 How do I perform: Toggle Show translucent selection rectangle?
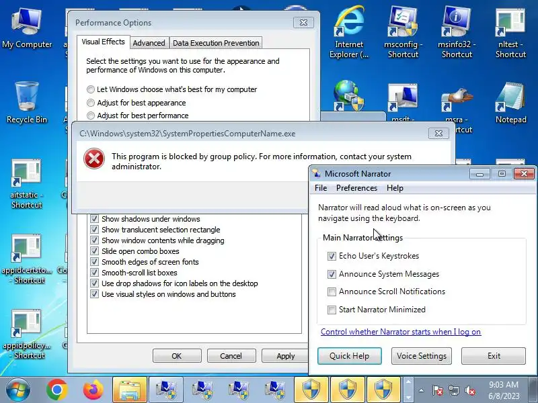94,229
